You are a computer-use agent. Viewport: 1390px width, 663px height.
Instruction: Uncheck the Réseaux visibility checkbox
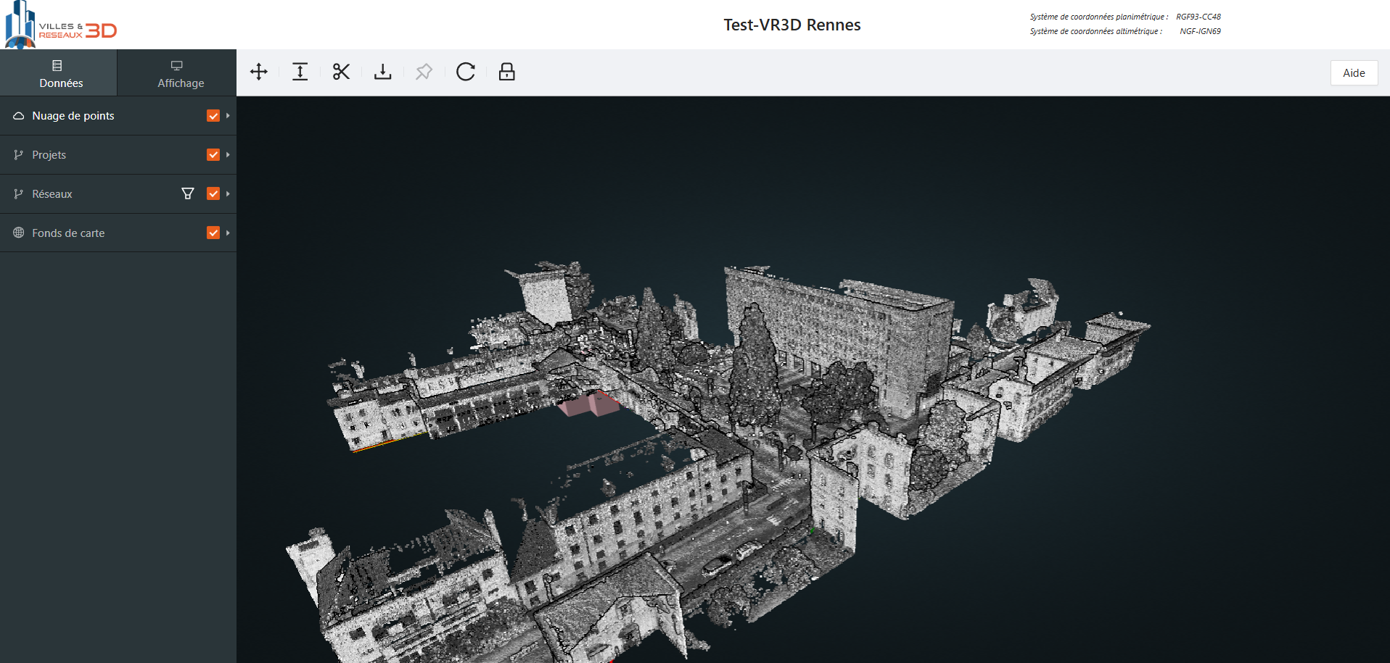pyautogui.click(x=213, y=193)
